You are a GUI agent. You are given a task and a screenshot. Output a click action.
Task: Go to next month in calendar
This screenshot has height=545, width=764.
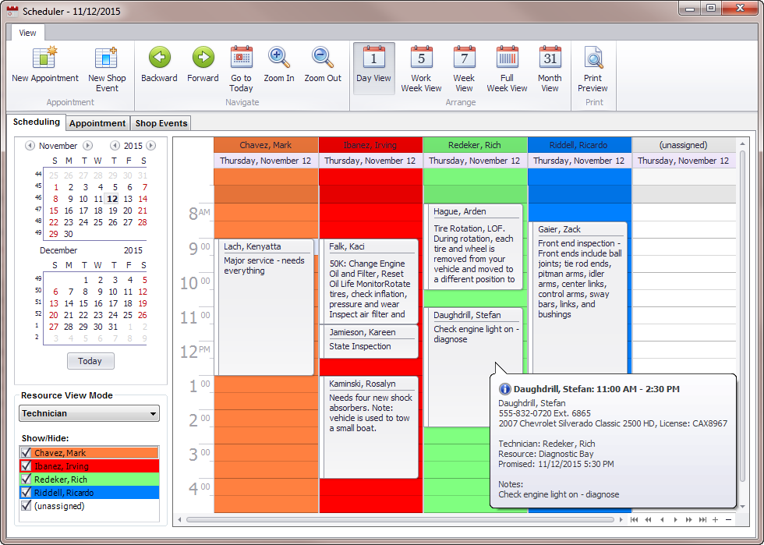click(88, 146)
